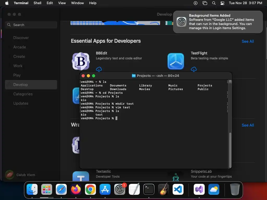
Task: Open the Edit menu
Action: click(x=50, y=3)
